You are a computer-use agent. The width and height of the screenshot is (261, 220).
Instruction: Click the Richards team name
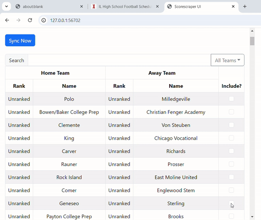[x=176, y=151]
